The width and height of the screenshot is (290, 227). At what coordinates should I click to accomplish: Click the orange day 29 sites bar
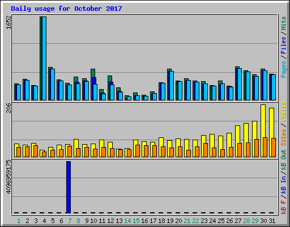click(257, 148)
